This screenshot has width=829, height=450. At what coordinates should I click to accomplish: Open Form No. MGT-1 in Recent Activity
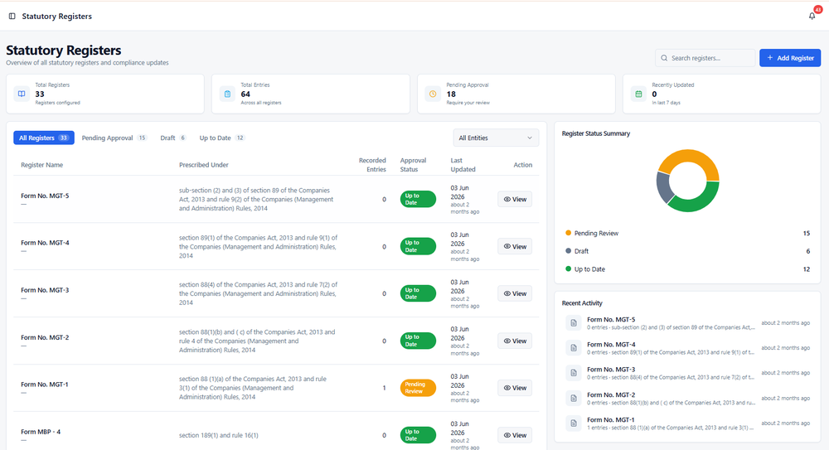[x=611, y=420]
